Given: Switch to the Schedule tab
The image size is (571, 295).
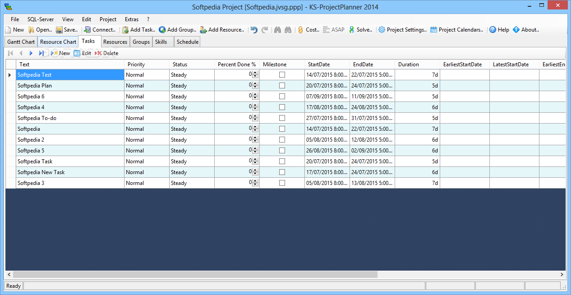Looking at the screenshot, I should pyautogui.click(x=187, y=42).
